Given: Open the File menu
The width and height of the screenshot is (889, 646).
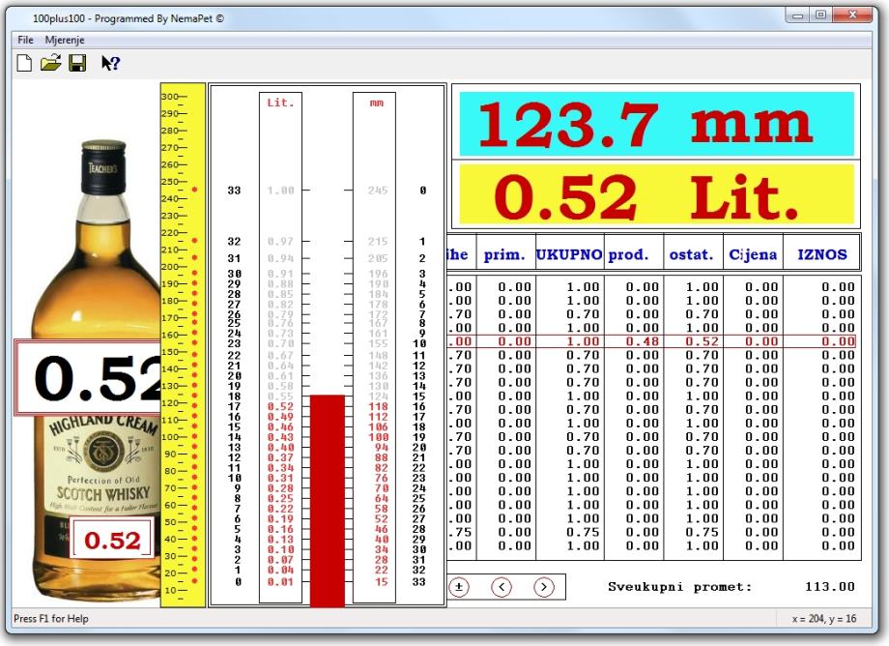Looking at the screenshot, I should coord(25,41).
